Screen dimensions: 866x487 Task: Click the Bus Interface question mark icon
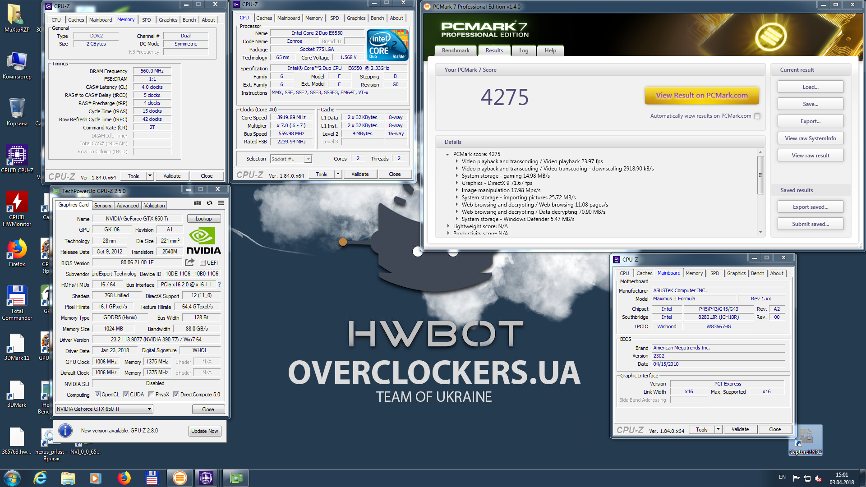click(219, 285)
